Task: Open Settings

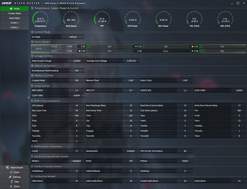Action: (x=14, y=177)
